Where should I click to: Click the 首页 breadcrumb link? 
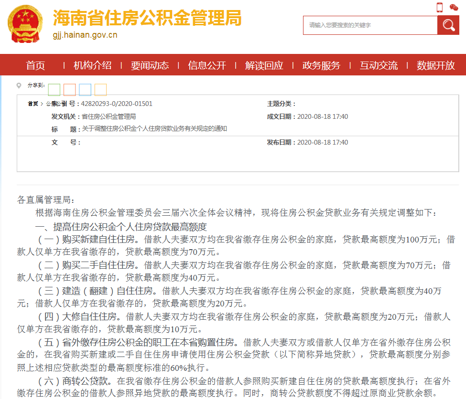point(33,104)
